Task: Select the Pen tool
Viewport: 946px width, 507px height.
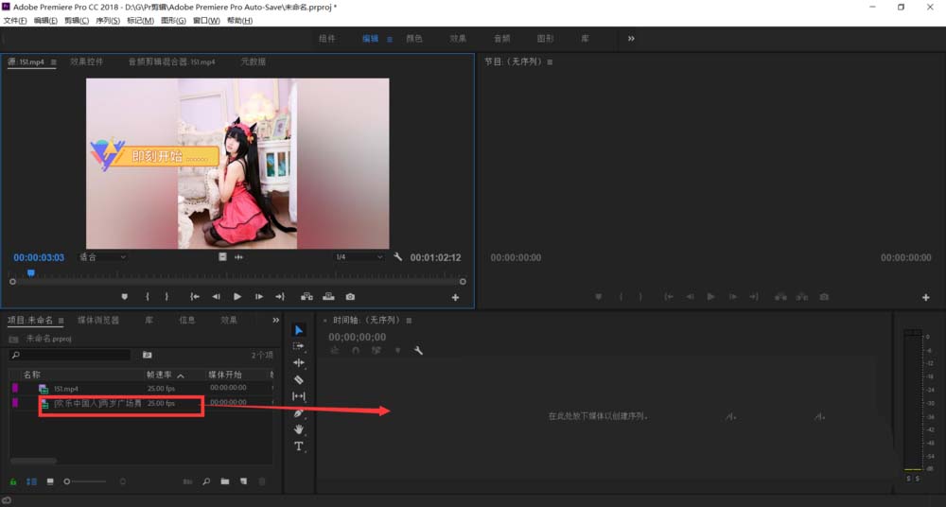Action: click(299, 413)
